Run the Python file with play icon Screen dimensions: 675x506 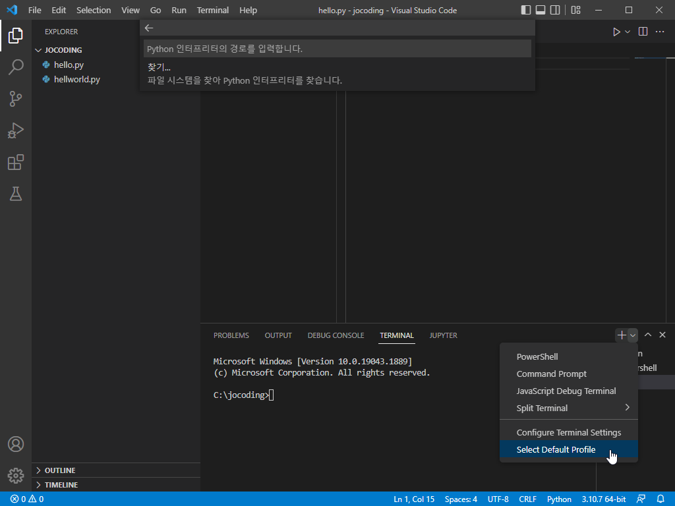[616, 32]
